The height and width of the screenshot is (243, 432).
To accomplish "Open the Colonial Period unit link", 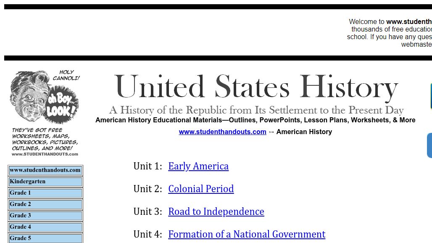I will tap(201, 189).
